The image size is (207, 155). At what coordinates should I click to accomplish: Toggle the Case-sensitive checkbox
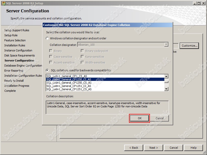click(51, 57)
